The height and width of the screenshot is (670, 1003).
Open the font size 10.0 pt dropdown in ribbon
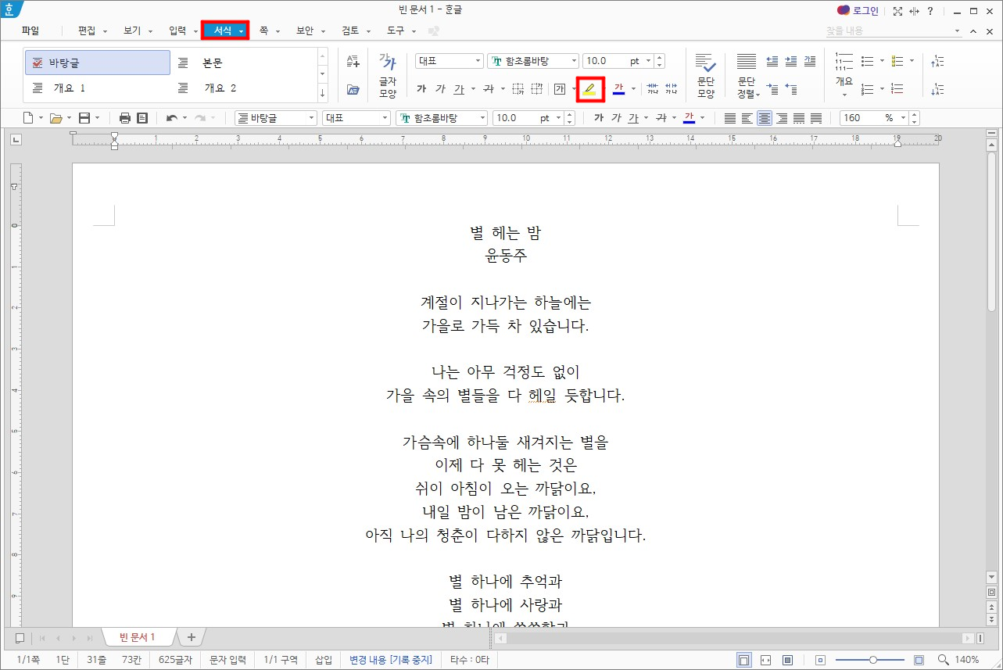(647, 60)
